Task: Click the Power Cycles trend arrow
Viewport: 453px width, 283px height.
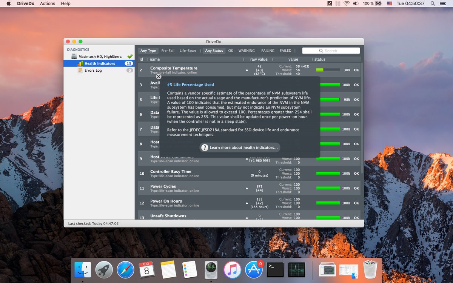Action: 247,188
